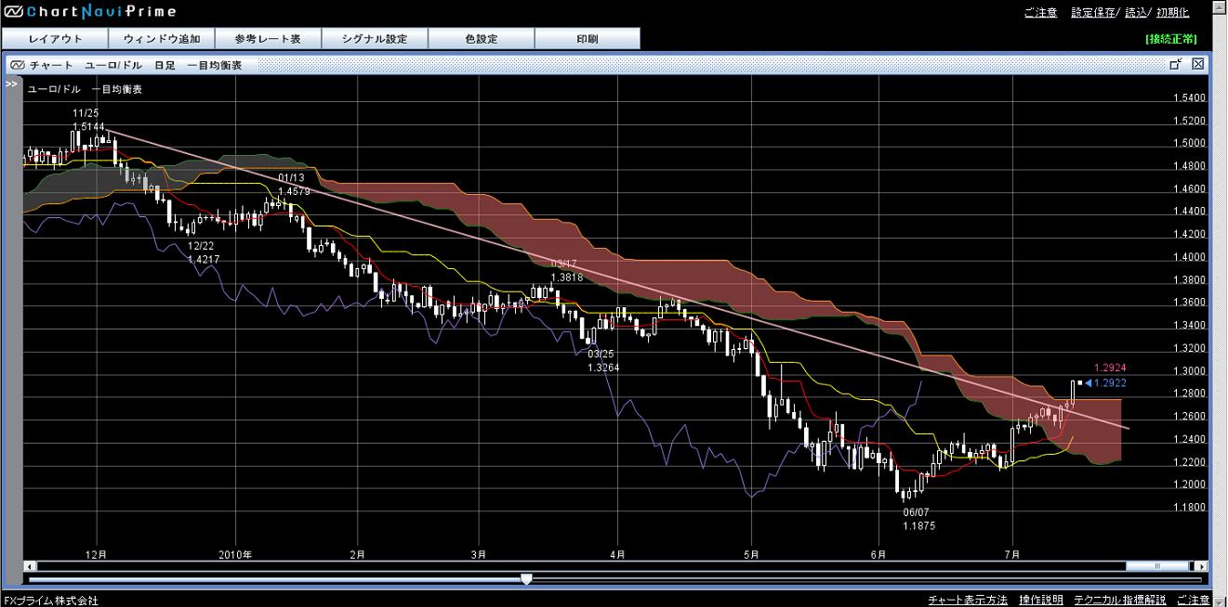Open 参考レート表 from the toolbar
This screenshot has height=607, width=1228.
point(268,39)
